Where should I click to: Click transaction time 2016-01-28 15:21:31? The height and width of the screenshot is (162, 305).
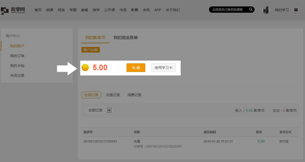tap(218, 141)
